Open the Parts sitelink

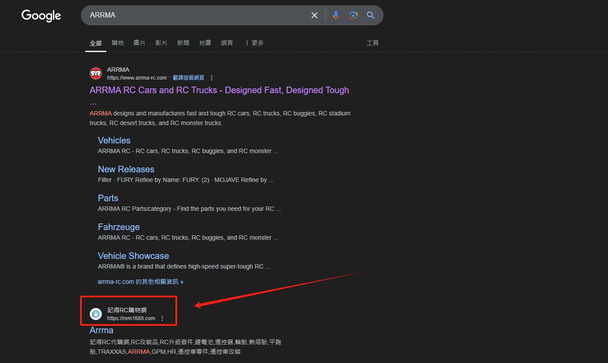point(108,198)
